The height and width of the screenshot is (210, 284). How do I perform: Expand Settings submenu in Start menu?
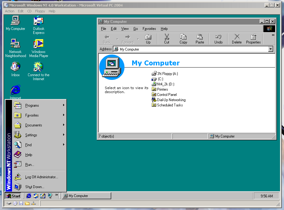(39, 135)
